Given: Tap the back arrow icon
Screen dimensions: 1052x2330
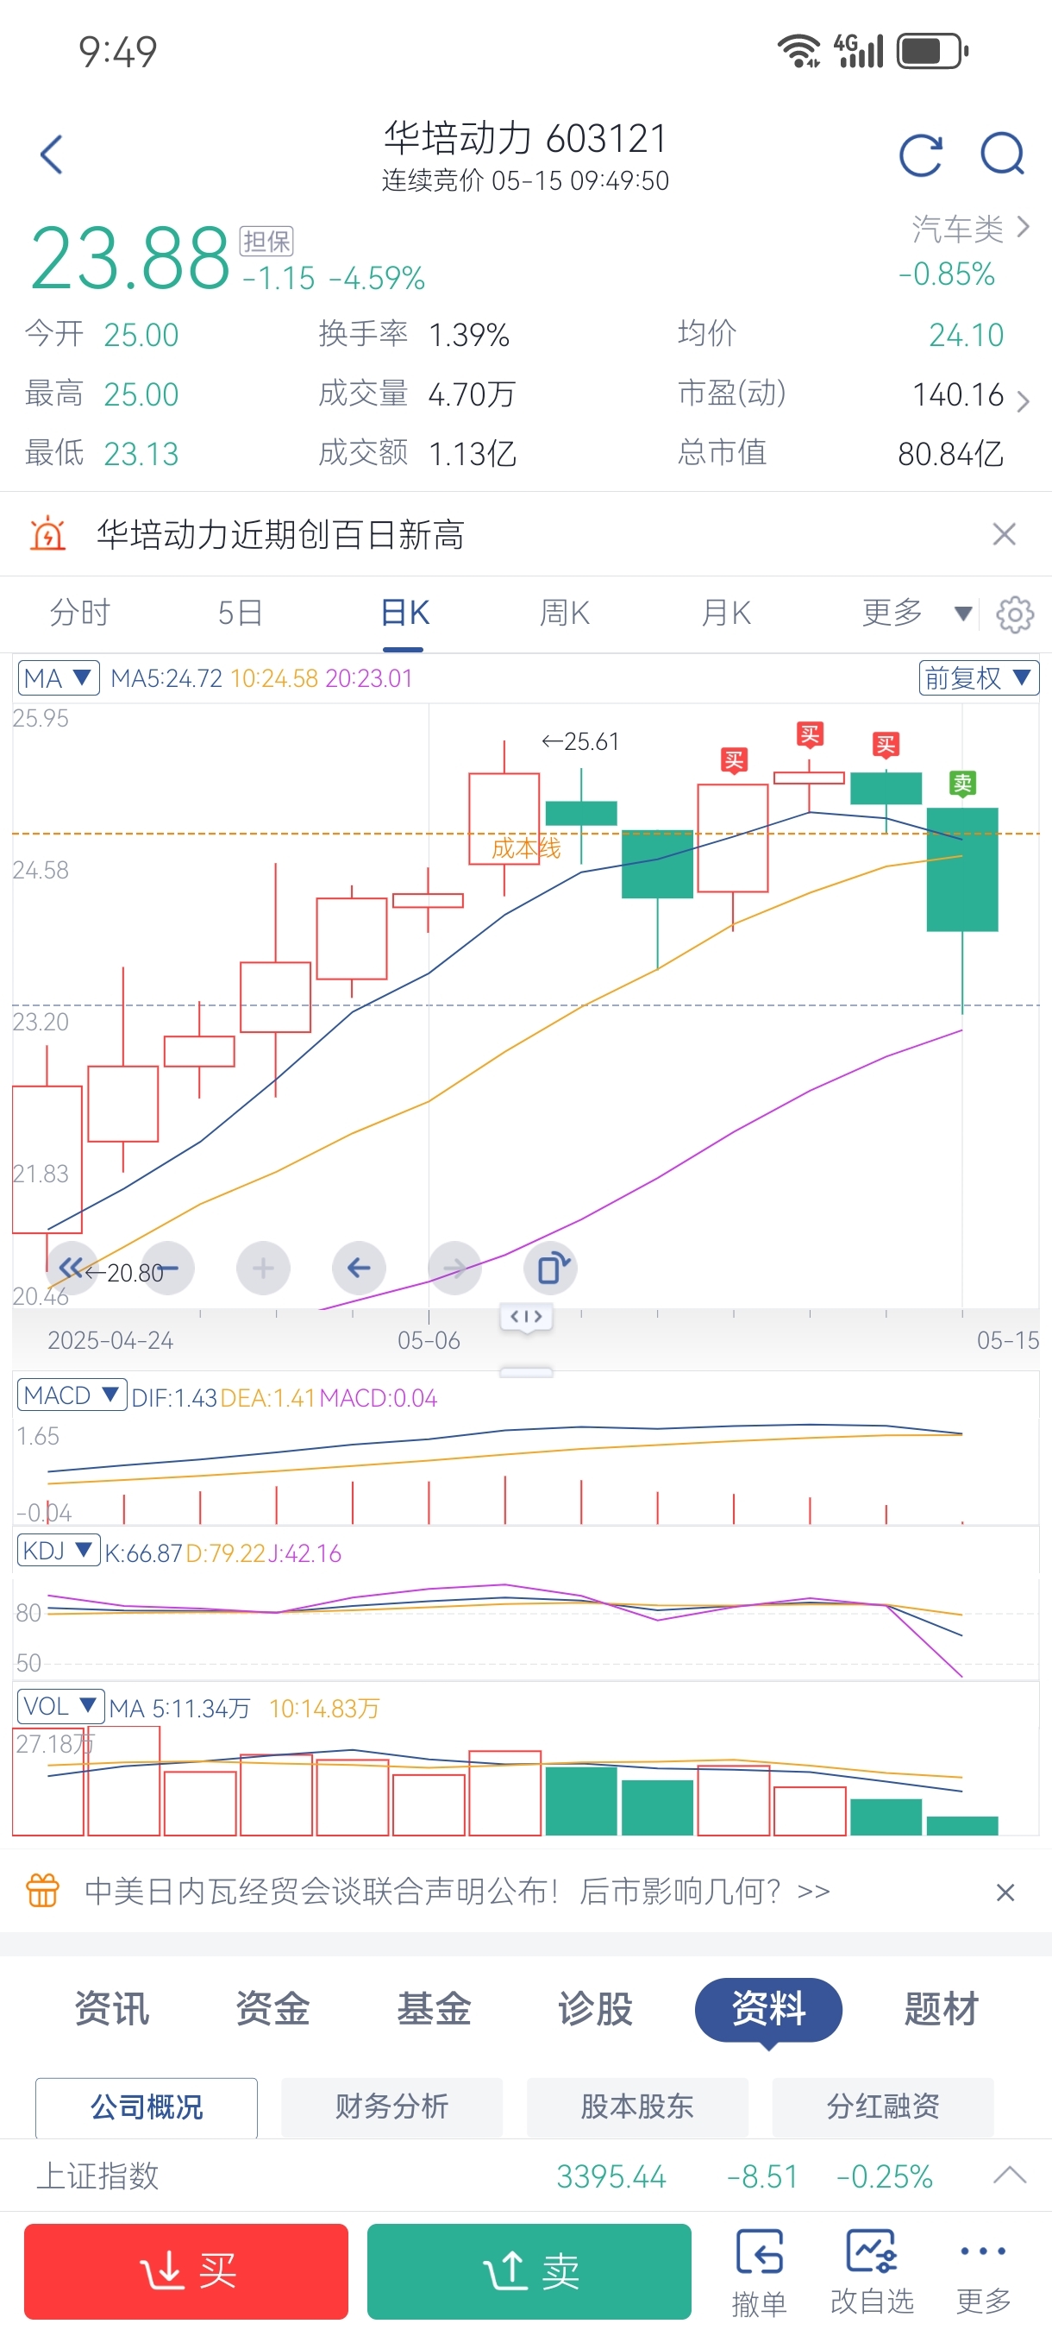Looking at the screenshot, I should (53, 154).
